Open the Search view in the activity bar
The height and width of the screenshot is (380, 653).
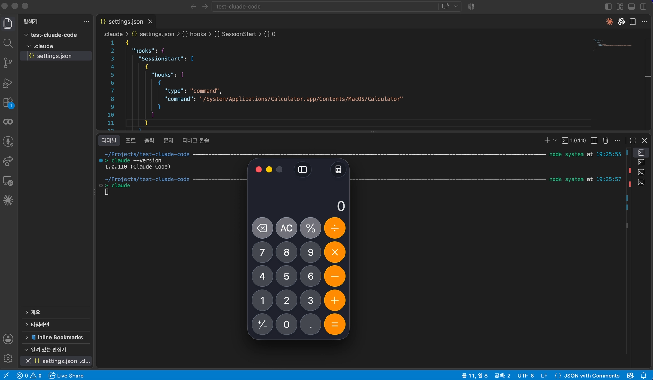coord(8,43)
